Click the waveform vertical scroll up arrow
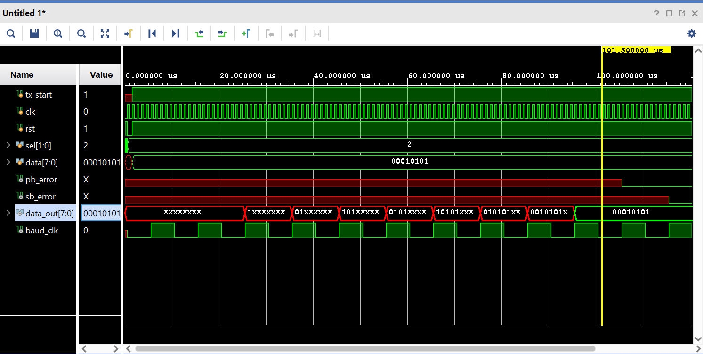The width and height of the screenshot is (703, 354). tap(698, 50)
